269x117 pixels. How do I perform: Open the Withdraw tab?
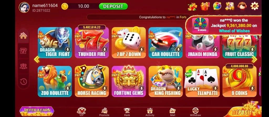(195, 112)
